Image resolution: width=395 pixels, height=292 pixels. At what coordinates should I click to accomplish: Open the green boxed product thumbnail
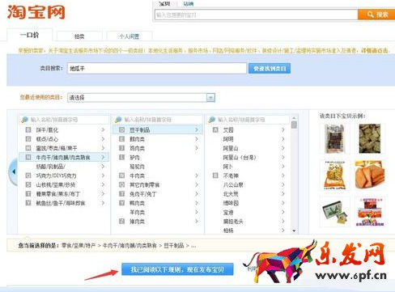click(x=334, y=212)
